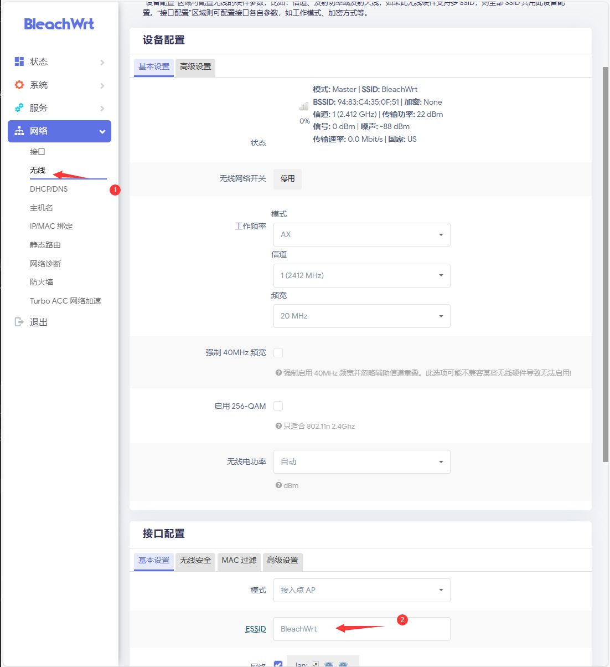Click the 退出 logout icon

point(19,322)
